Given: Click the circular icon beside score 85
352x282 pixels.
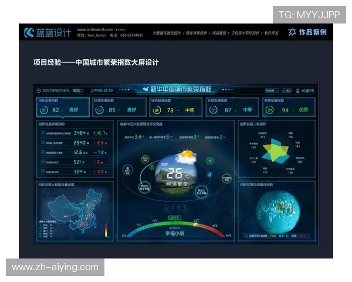Looking at the screenshot, I should tap(99, 110).
